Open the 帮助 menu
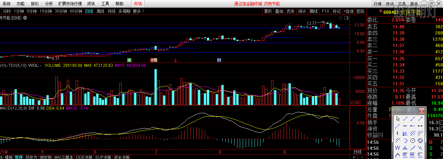This screenshot has width=443, height=159. [x=119, y=4]
